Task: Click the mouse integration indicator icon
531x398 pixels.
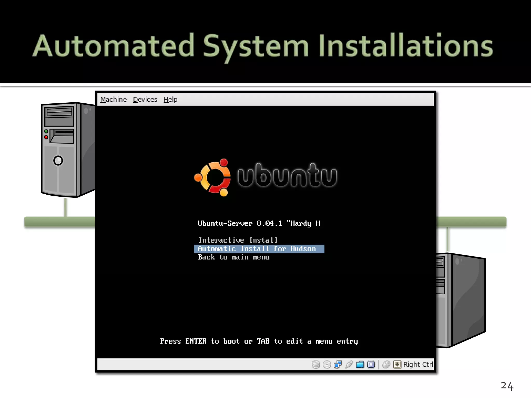Action: [386, 365]
